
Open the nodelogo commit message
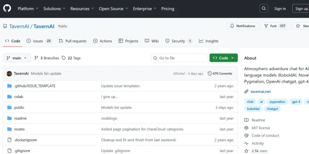click(x=109, y=118)
